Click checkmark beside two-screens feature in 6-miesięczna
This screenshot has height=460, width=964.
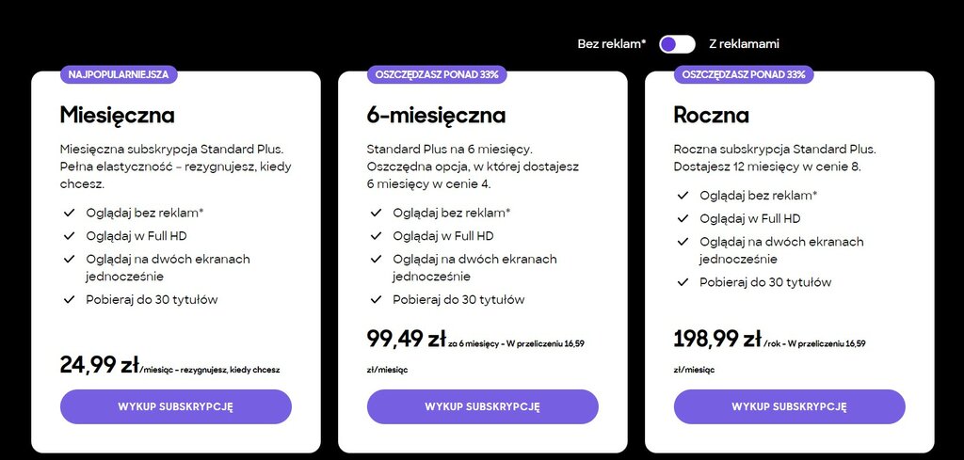pos(376,260)
